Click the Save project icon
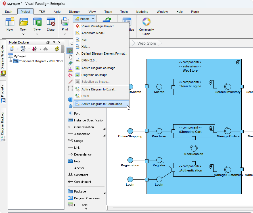The image size is (253, 213). 37,22
